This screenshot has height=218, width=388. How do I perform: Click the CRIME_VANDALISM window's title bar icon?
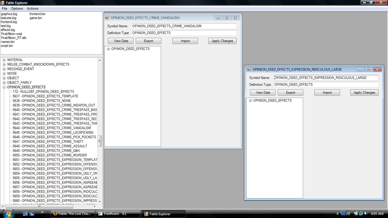click(x=107, y=18)
